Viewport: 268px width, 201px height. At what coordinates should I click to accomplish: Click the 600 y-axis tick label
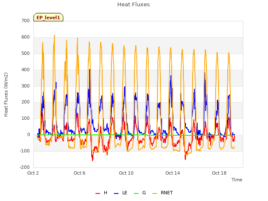coord(26,37)
